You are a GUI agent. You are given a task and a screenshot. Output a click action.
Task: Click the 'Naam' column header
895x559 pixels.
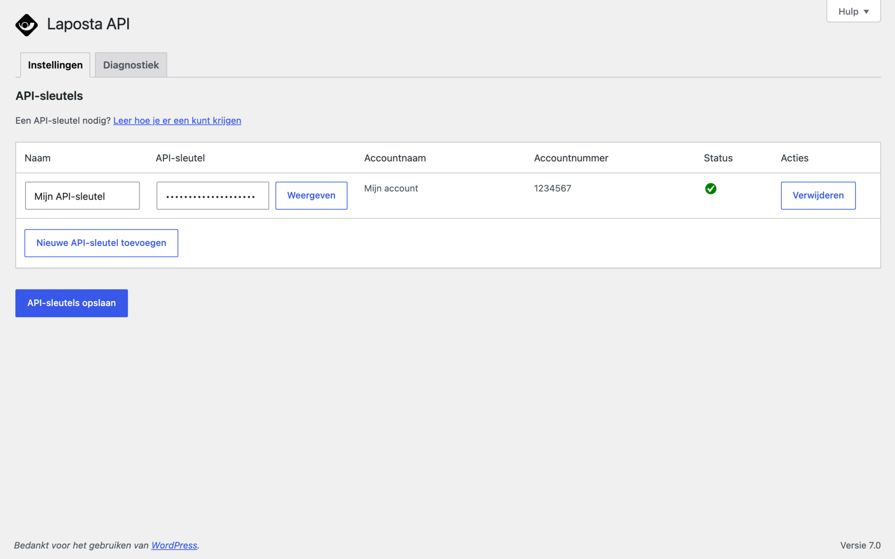(38, 158)
